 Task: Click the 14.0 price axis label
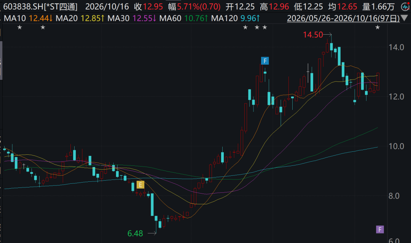(396, 48)
